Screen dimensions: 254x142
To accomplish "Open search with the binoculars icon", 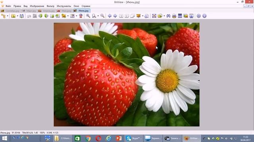I will coord(168,16).
